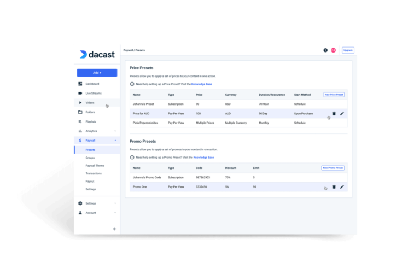Select Paywall Theme in the sidebar
The height and width of the screenshot is (280, 420).
[95, 165]
